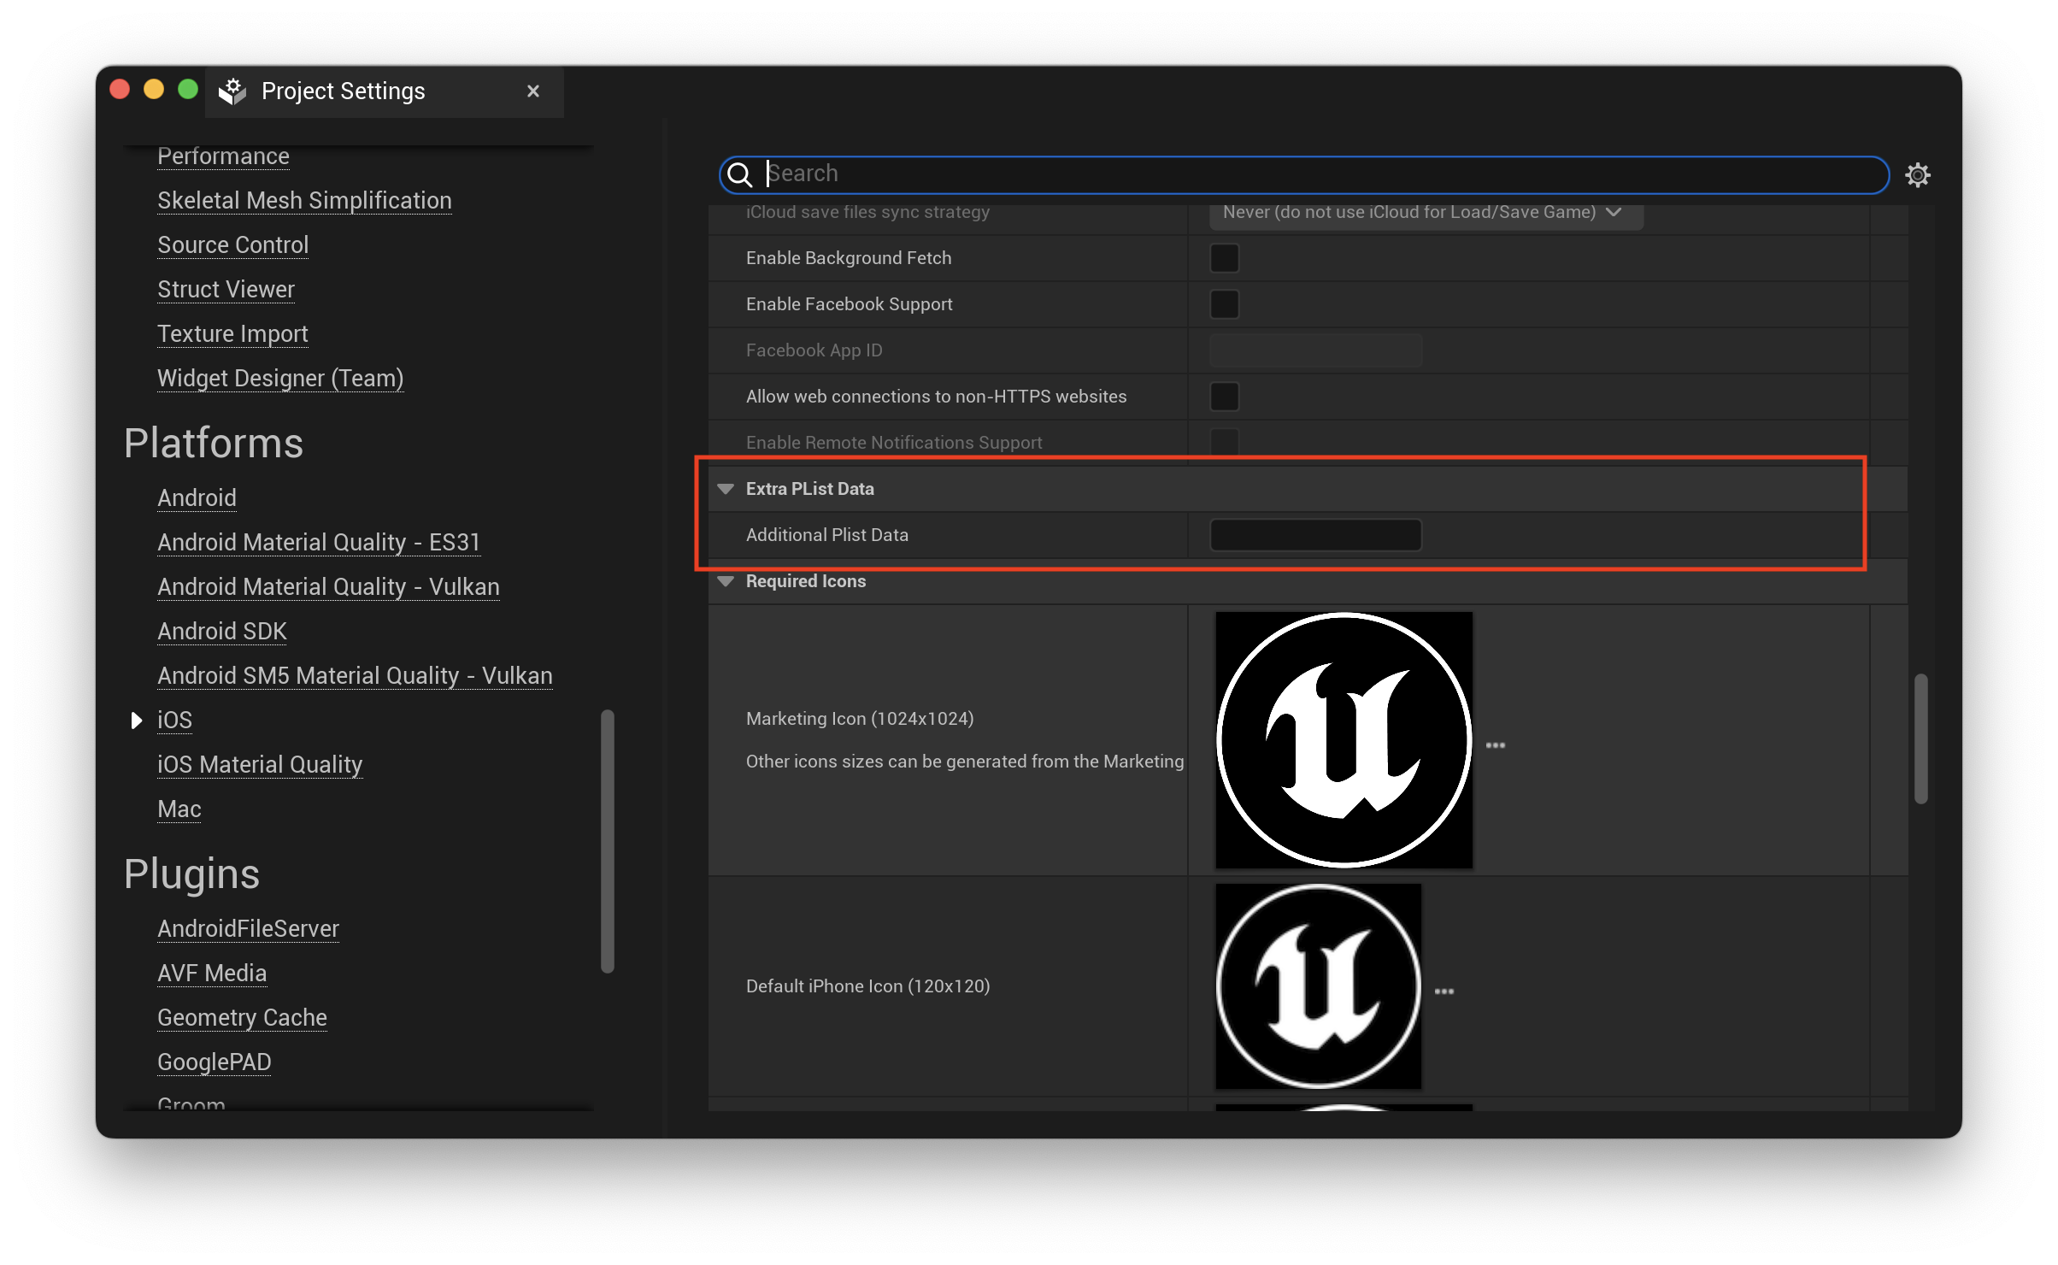Focus the Additional Plist Data field
This screenshot has height=1265, width=2058.
[x=1316, y=535]
